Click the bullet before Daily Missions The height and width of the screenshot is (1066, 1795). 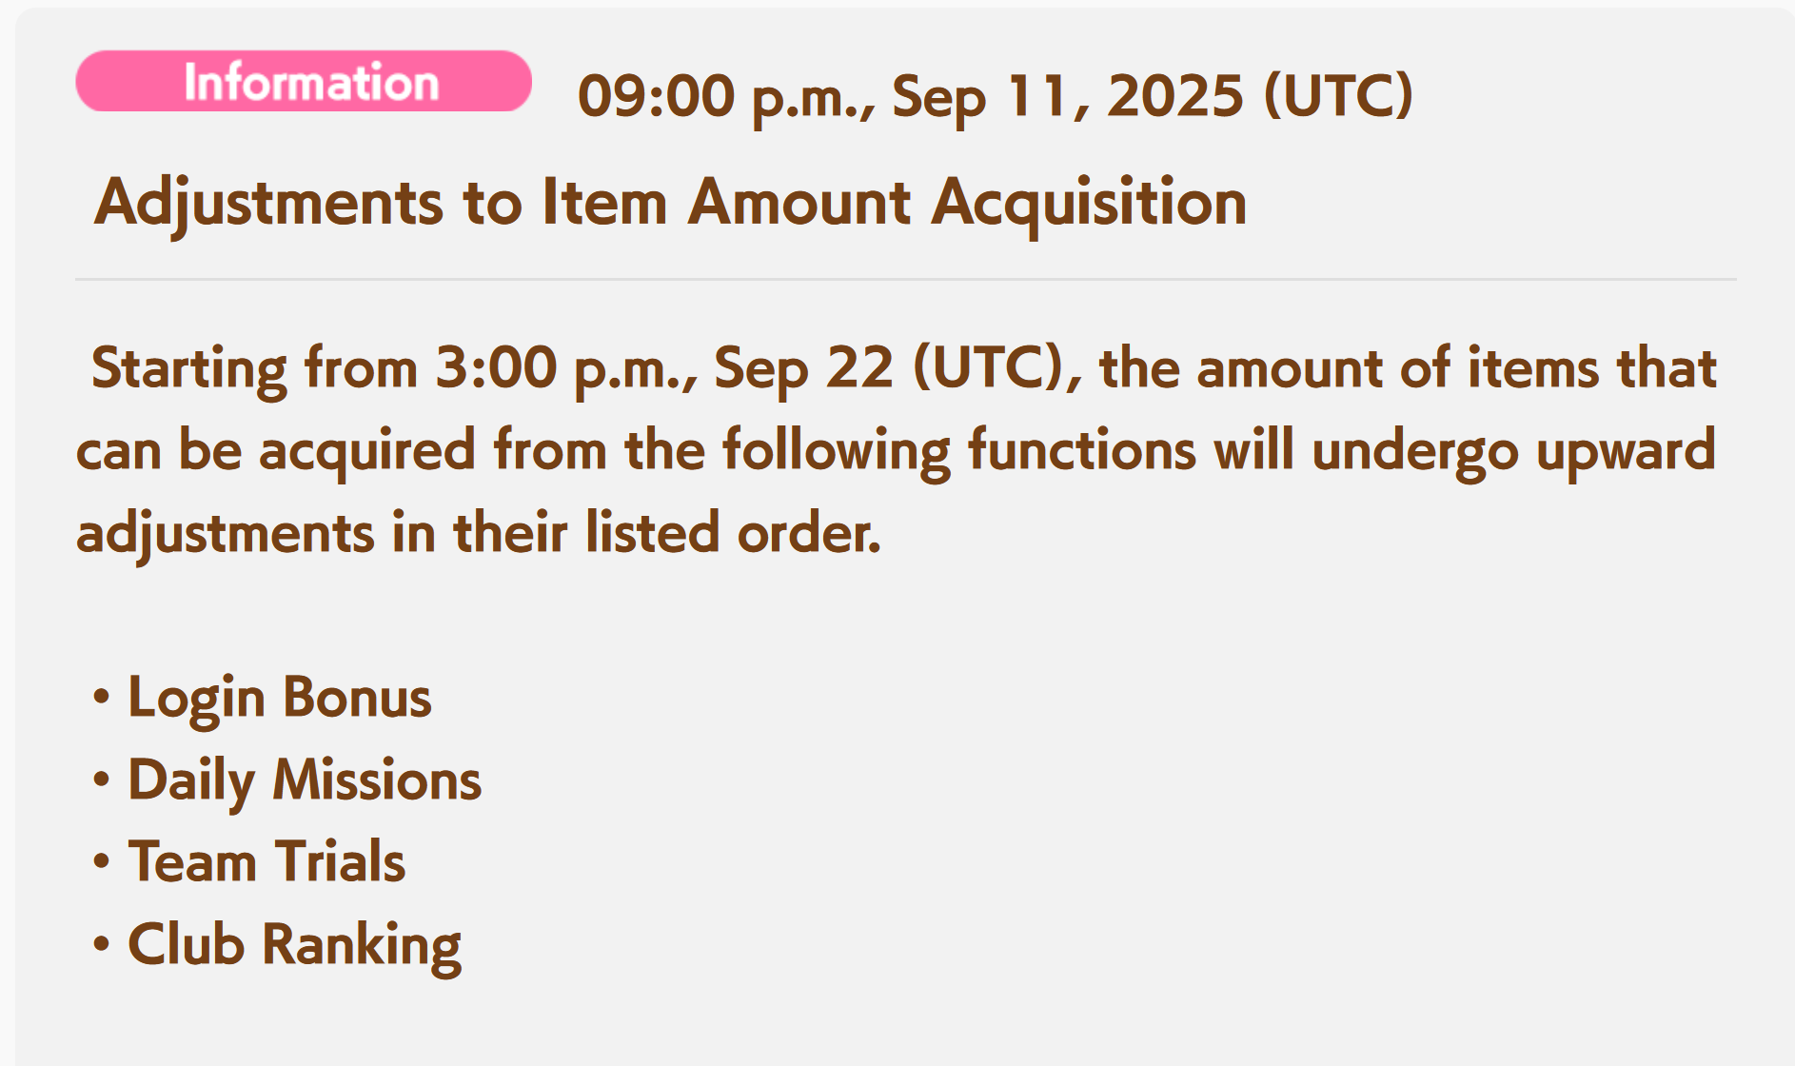tap(102, 780)
